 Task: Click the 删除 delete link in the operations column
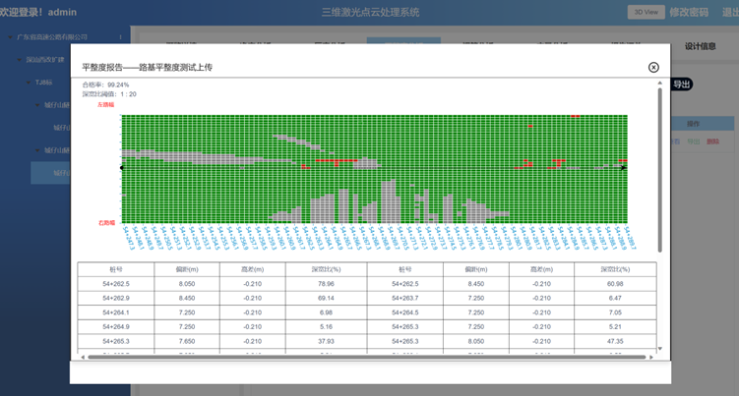point(712,141)
